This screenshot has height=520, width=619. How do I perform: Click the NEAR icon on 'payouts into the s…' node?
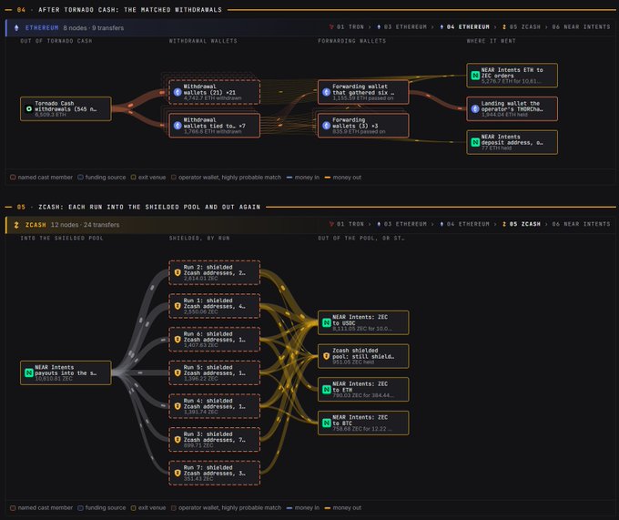29,372
